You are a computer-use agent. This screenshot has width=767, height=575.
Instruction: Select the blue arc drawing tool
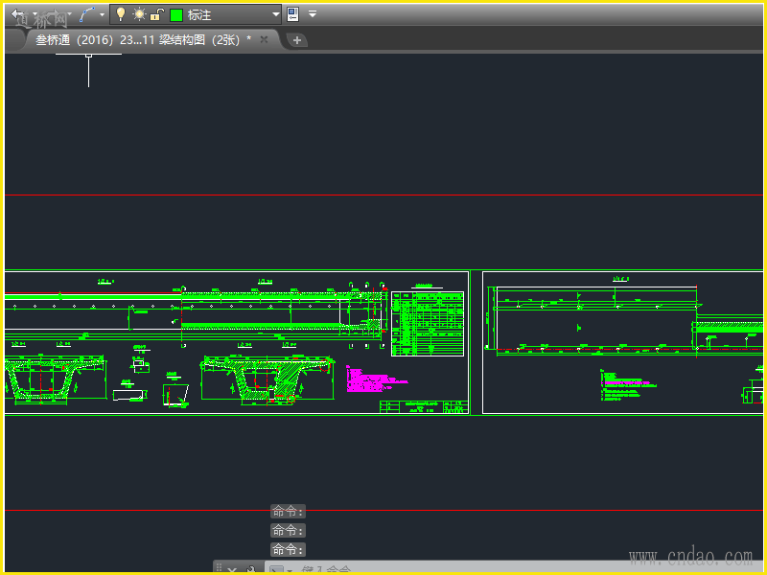point(87,14)
